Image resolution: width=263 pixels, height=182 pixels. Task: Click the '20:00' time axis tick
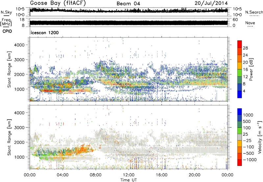click(194, 175)
